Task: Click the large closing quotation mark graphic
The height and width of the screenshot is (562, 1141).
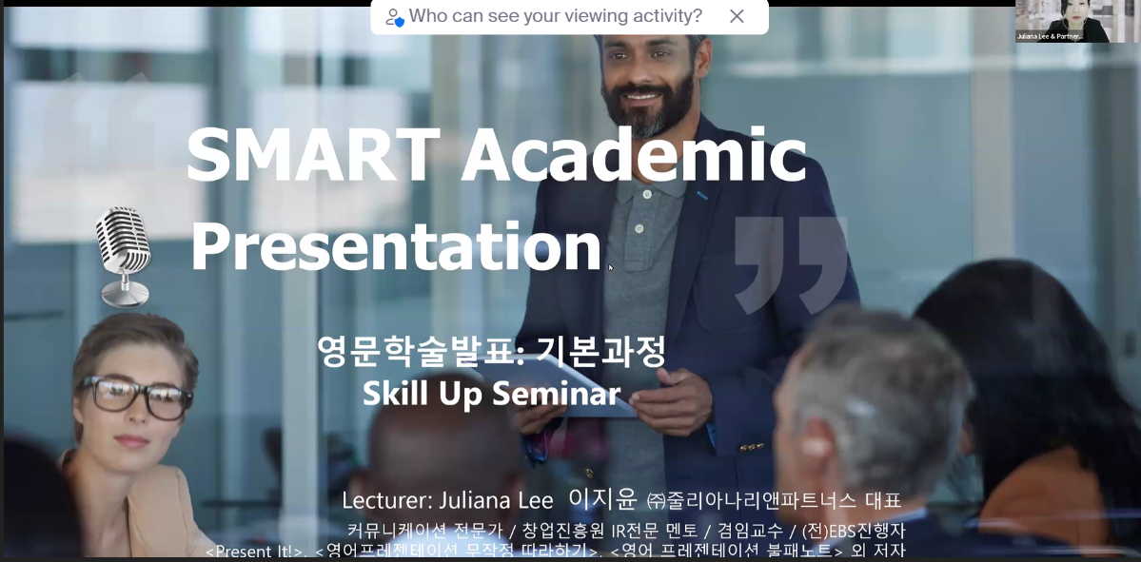Action: tap(790, 262)
